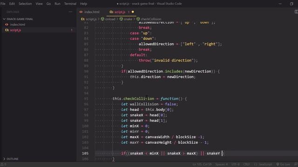
Task: Click the "right" string on line 85
Action: pos(210,44)
